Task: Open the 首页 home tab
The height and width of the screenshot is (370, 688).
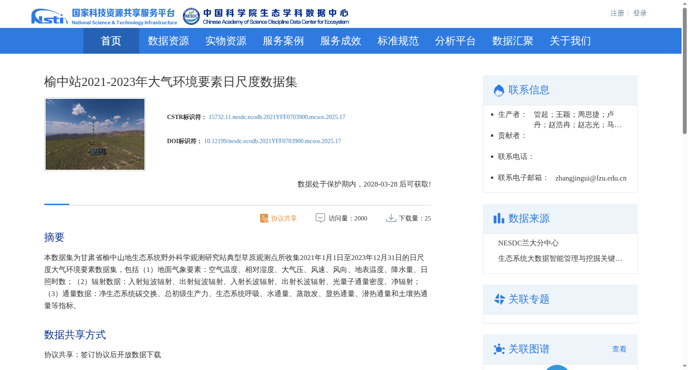Action: 111,41
